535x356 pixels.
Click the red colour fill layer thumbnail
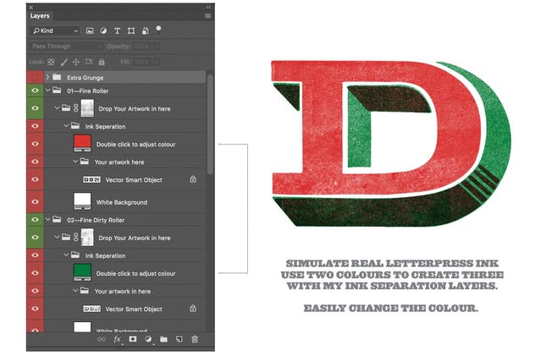pyautogui.click(x=82, y=144)
